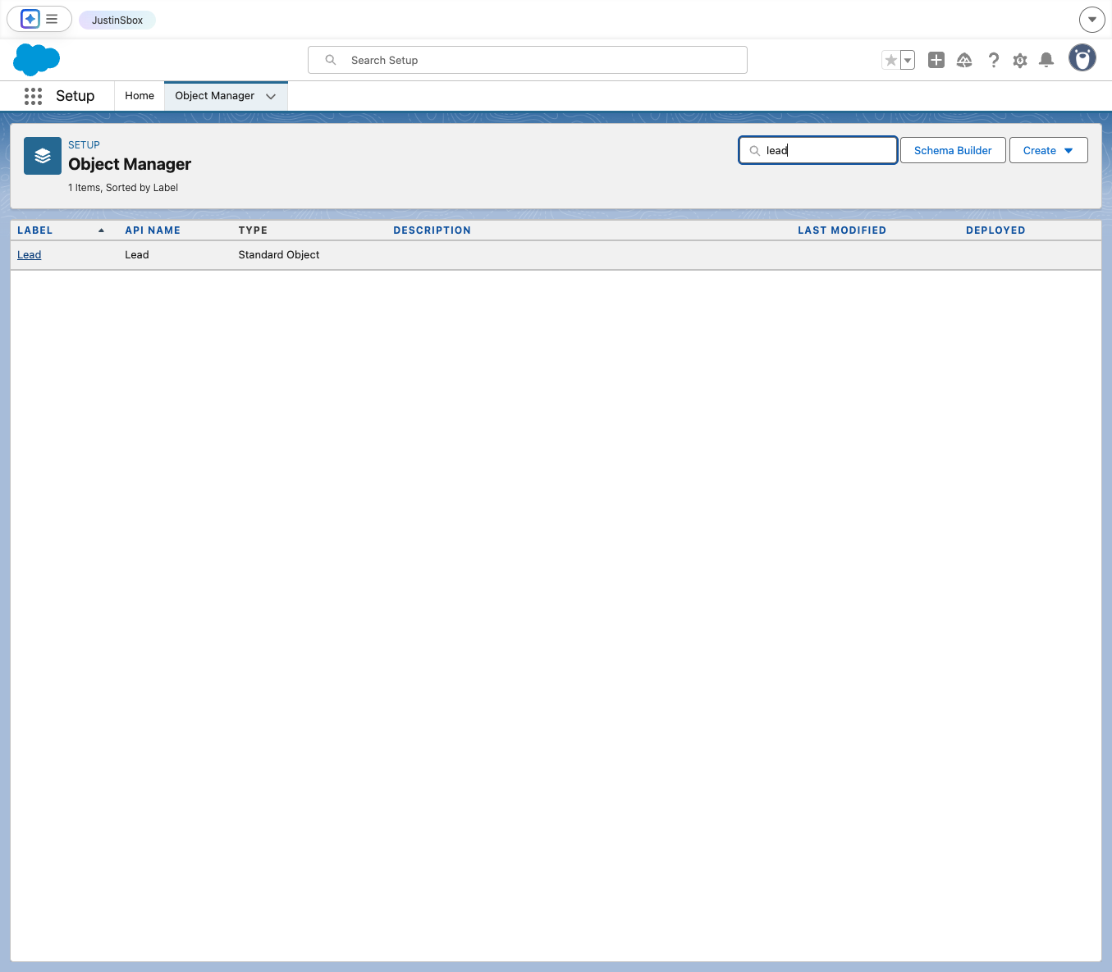Open the App Launcher dots grid
Viewport: 1112px width, 972px height.
click(33, 96)
